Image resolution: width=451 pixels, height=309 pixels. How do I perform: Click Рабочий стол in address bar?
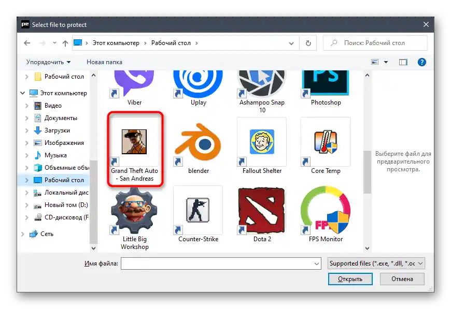[x=171, y=43]
